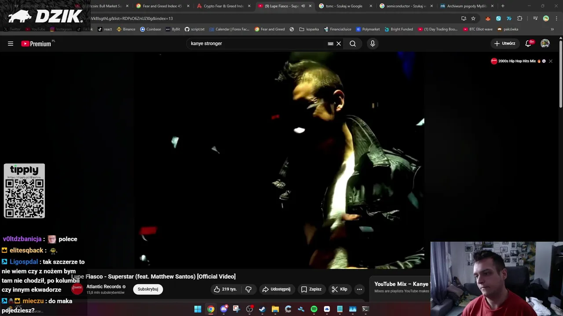This screenshot has width=563, height=316.
Task: Open the Coinbase bookmark
Action: pos(150,29)
